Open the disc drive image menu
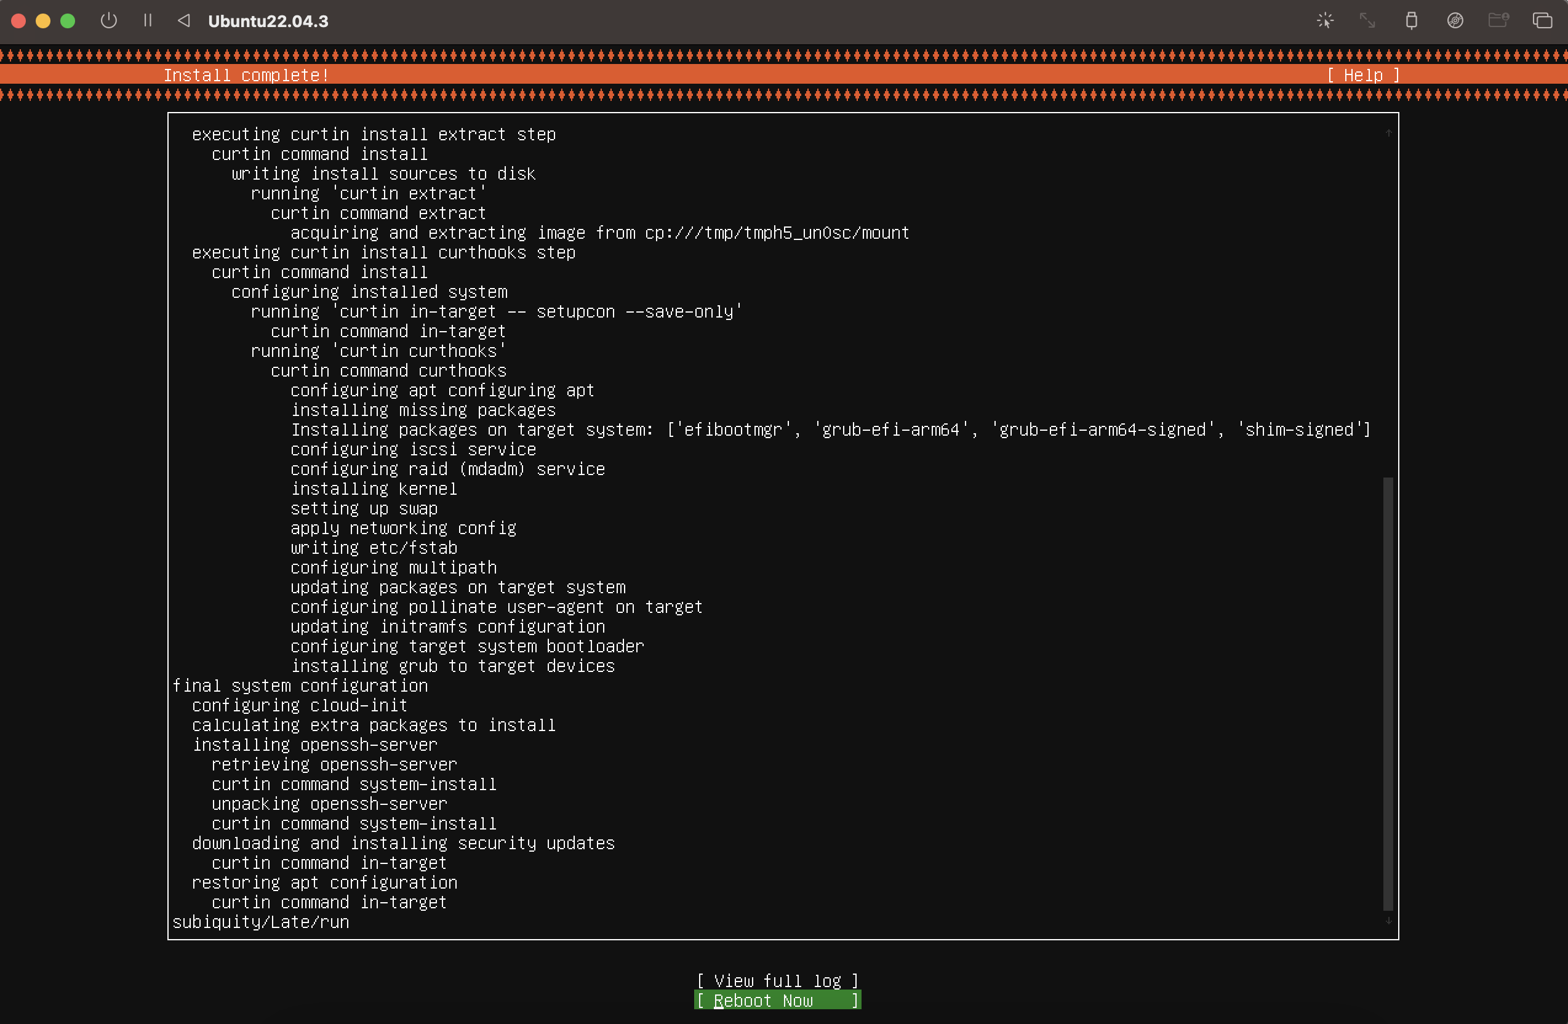The image size is (1568, 1024). (1455, 20)
